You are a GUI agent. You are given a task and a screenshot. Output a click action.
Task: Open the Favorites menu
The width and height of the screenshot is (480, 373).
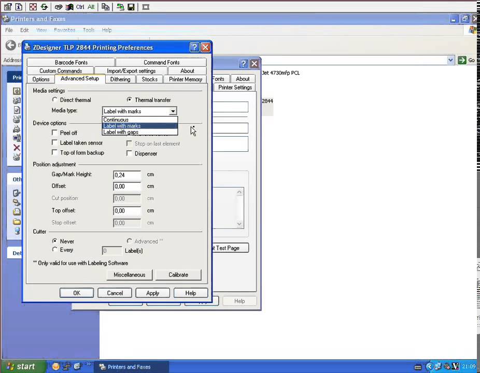[65, 30]
